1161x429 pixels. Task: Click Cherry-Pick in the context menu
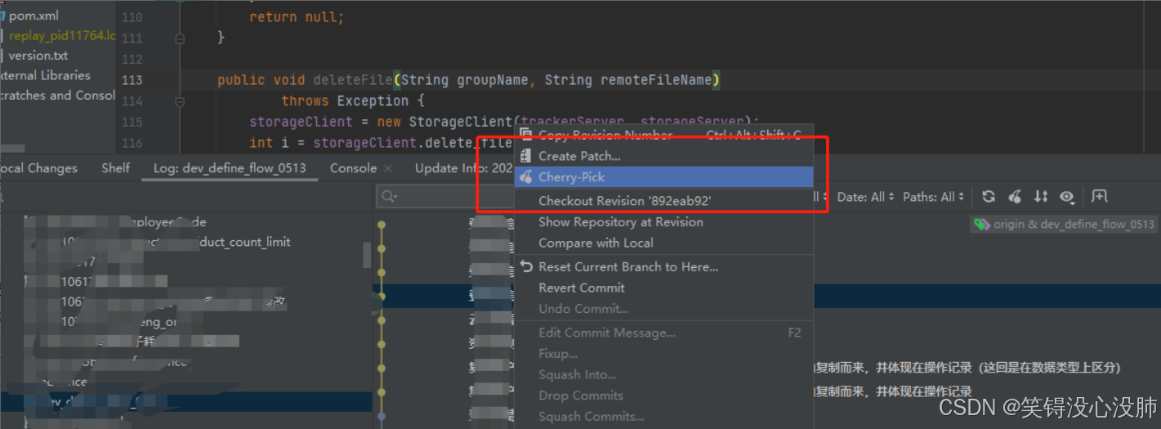[571, 177]
